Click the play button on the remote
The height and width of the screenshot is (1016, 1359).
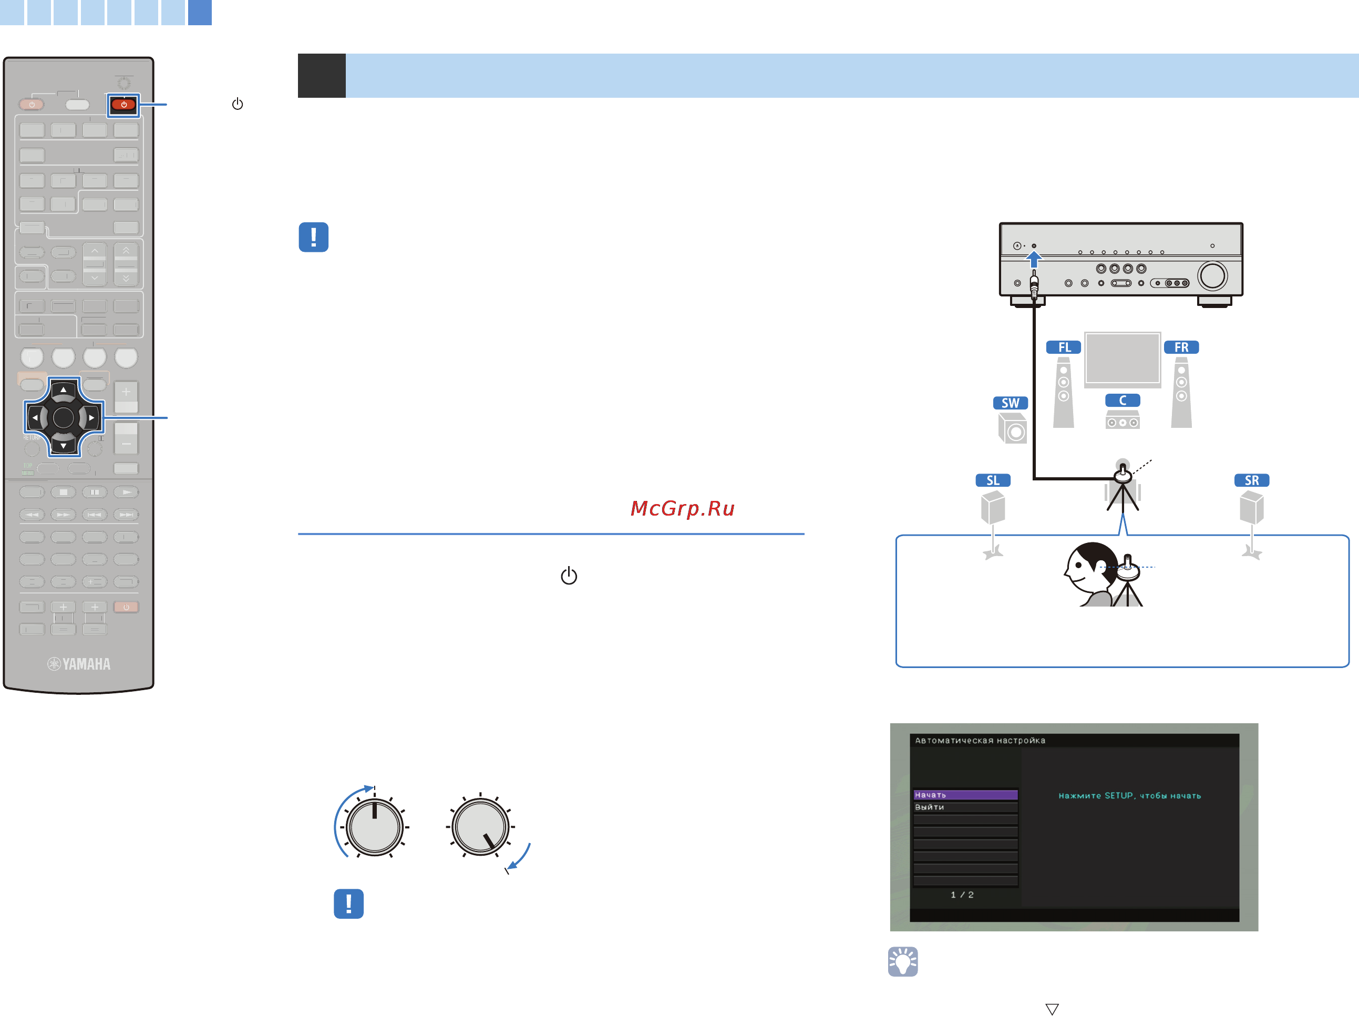[x=126, y=492]
